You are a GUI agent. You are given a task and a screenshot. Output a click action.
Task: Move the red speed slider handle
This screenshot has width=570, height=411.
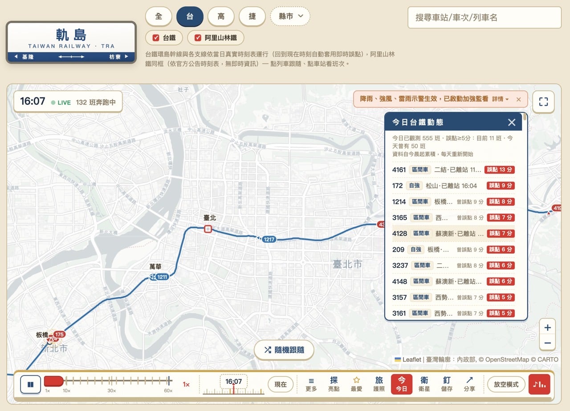click(x=54, y=381)
